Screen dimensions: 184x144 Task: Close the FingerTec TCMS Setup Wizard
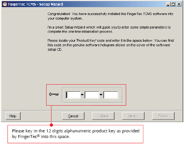click(x=179, y=4)
